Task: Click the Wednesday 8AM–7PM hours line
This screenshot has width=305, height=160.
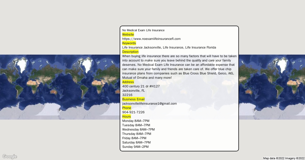Action: pos(138,130)
